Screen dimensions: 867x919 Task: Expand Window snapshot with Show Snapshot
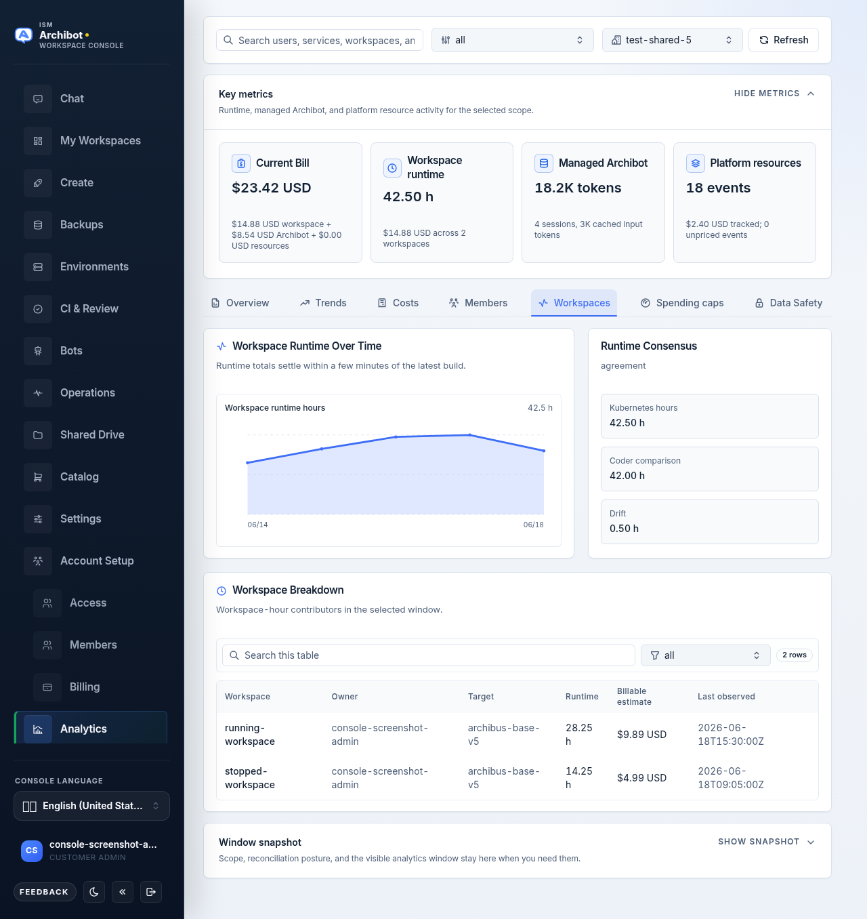(766, 842)
